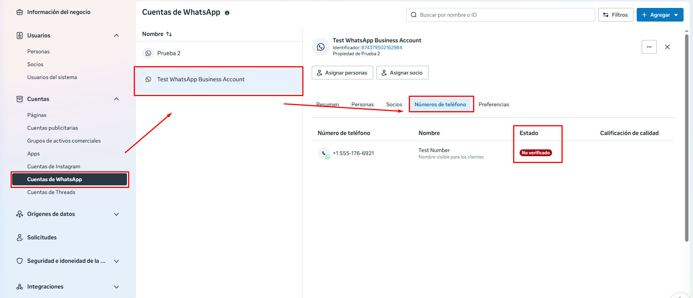Open the Agregar dropdown button
The image size is (693, 298).
click(660, 15)
